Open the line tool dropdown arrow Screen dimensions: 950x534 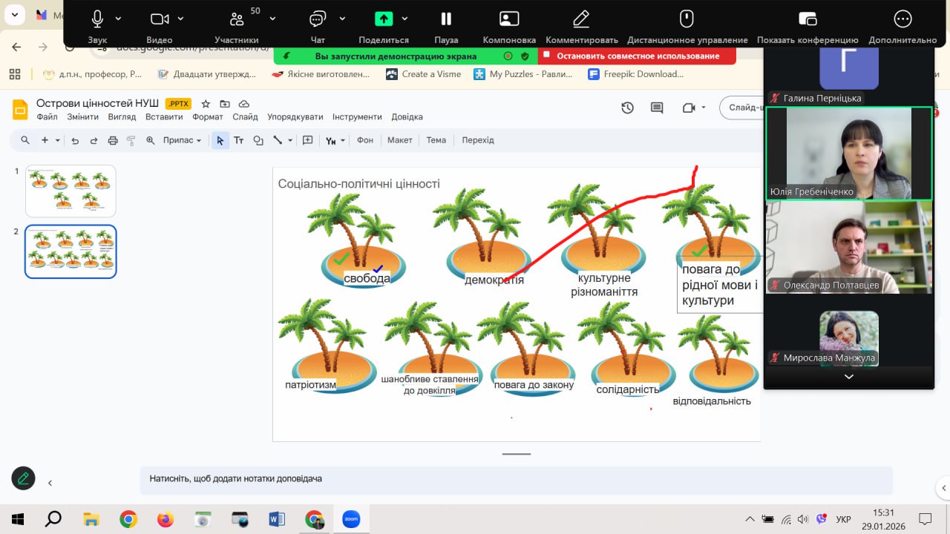click(290, 140)
